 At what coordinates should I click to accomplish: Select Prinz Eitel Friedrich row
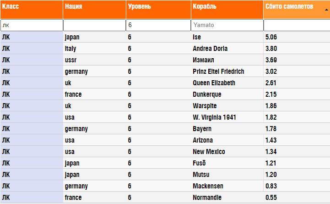coord(165,72)
